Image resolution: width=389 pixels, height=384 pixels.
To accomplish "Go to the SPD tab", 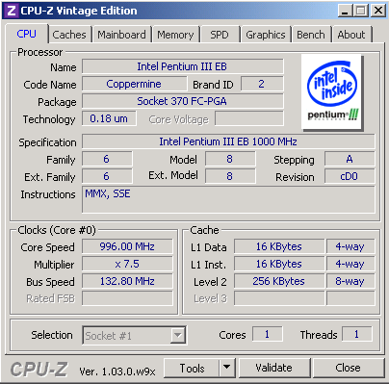I will coord(220,35).
